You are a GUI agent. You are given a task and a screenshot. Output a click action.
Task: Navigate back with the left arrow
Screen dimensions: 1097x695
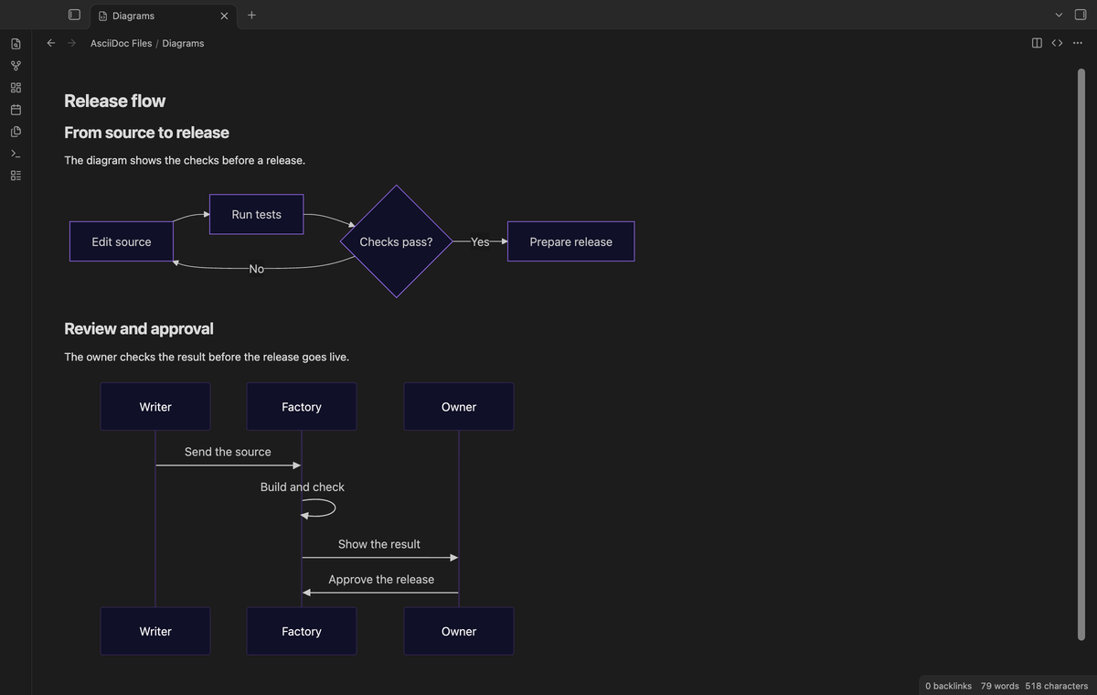[51, 43]
